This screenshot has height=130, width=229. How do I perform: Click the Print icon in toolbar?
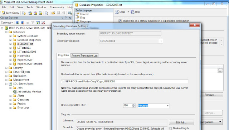[63, 13]
